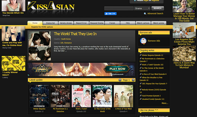Viewport: 197px width, 117px height.
Task: Click the KissAsian logo
Action: tap(51, 7)
